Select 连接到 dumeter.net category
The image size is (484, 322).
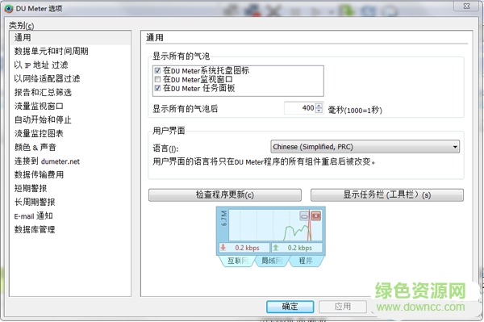point(47,161)
